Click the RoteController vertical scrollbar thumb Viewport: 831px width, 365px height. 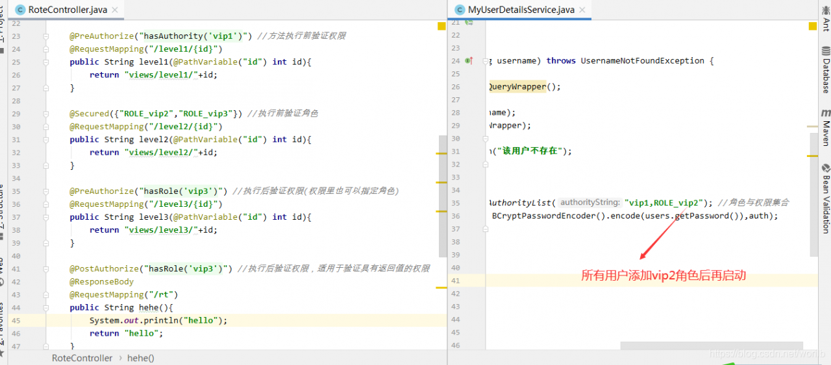click(442, 196)
